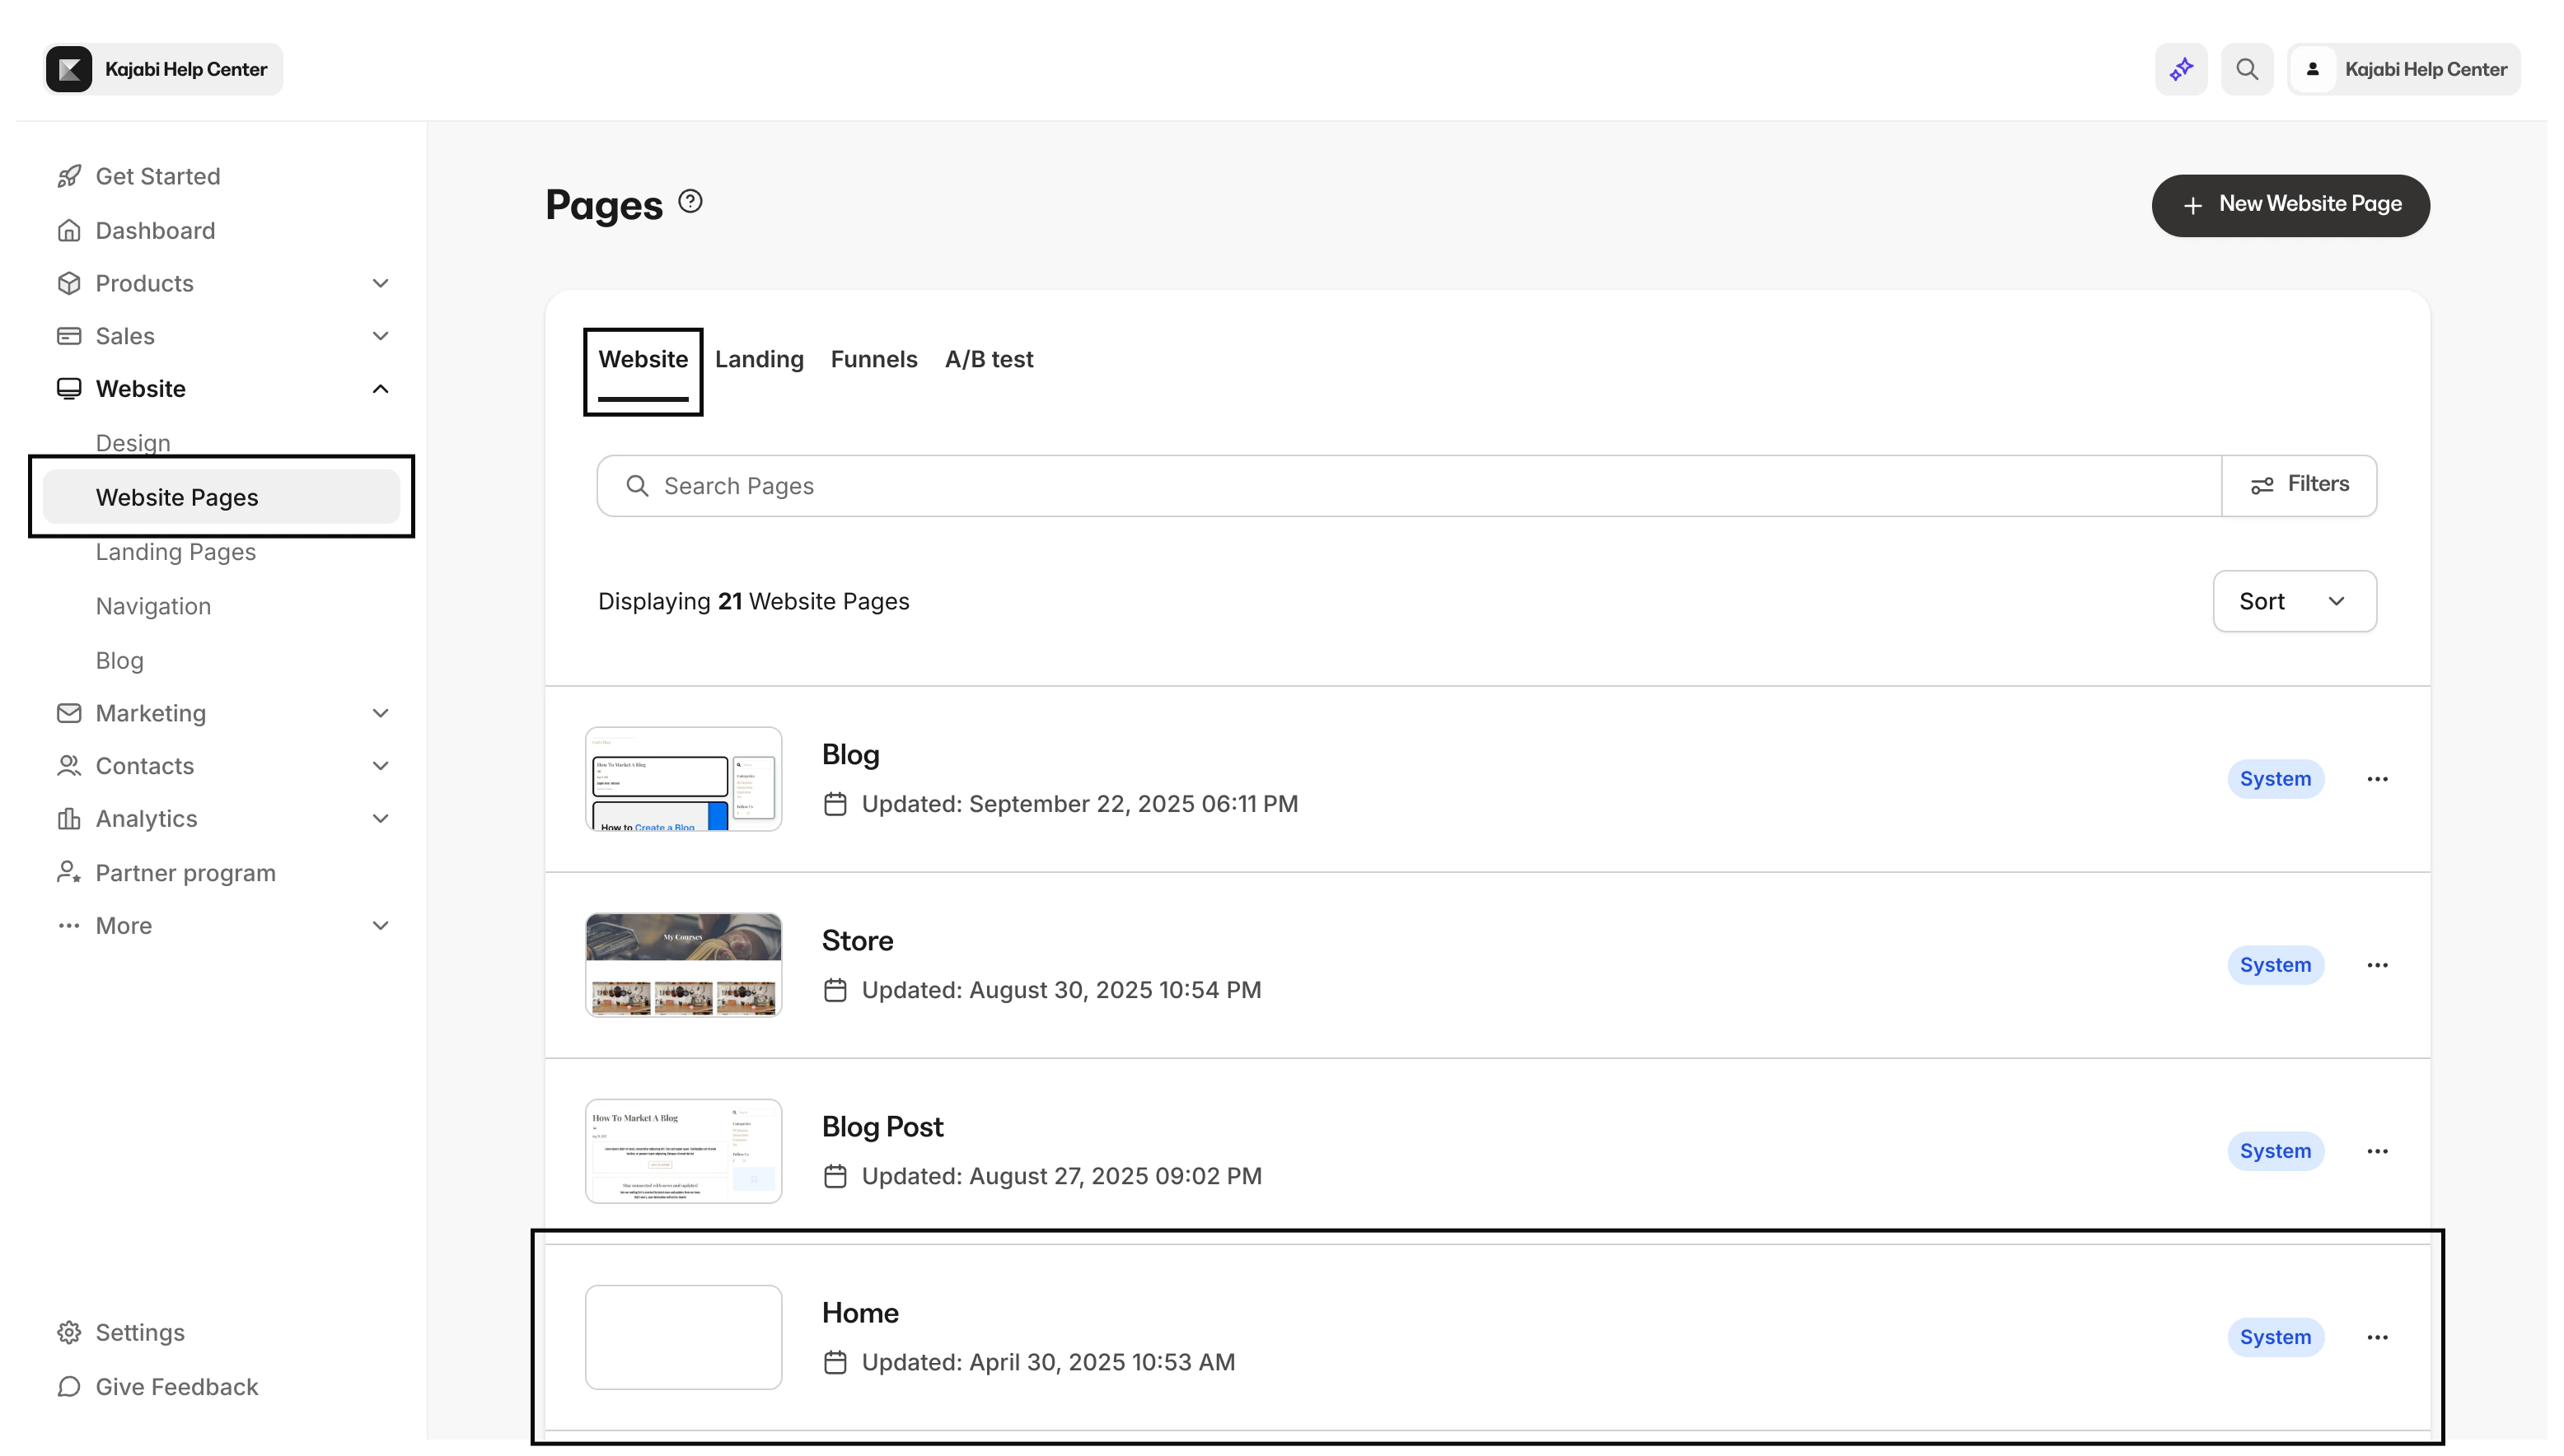Click the calendar icon under Home

point(835,1363)
